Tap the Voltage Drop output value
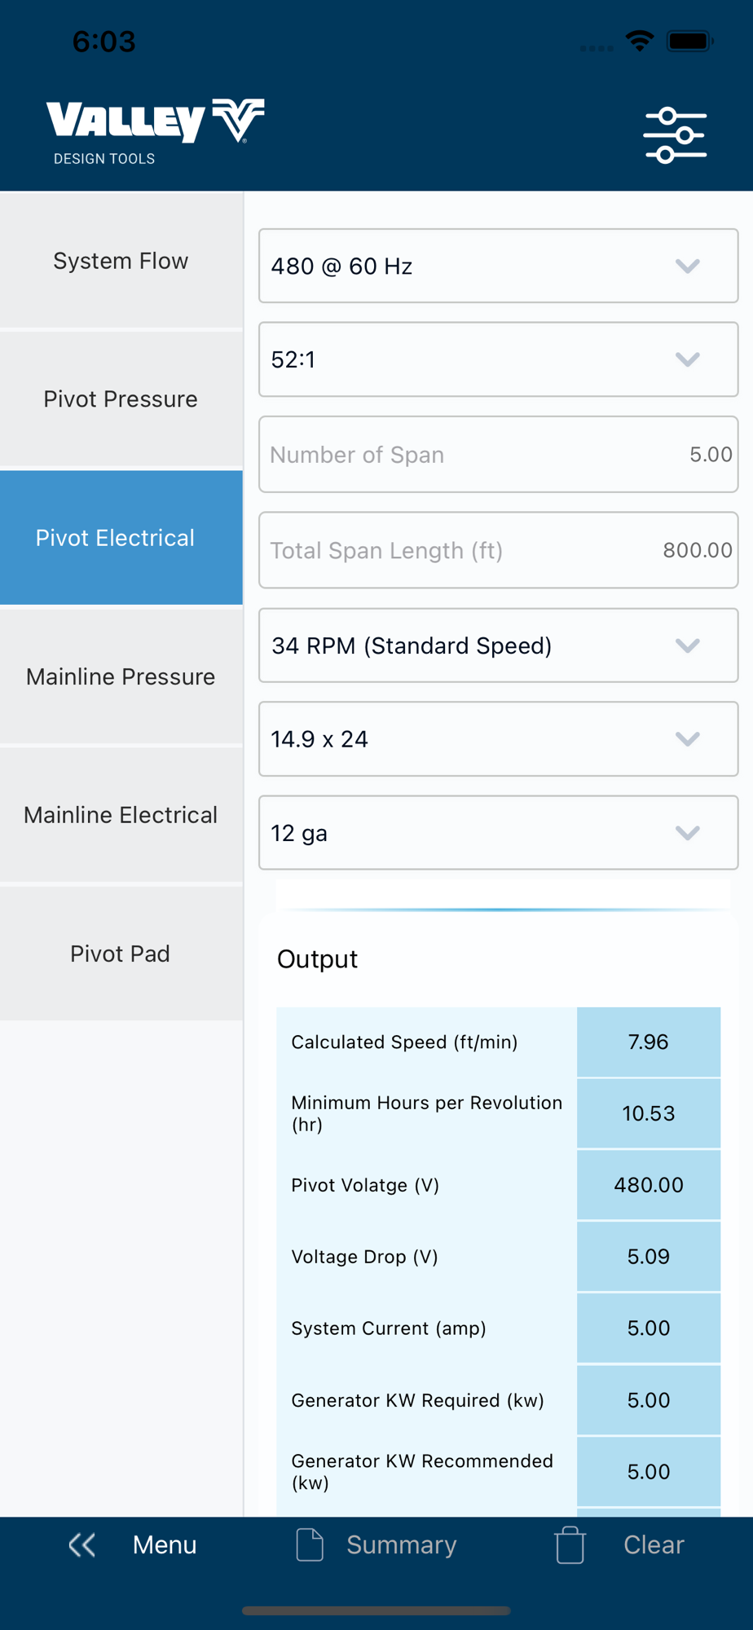Image resolution: width=753 pixels, height=1630 pixels. click(648, 1256)
